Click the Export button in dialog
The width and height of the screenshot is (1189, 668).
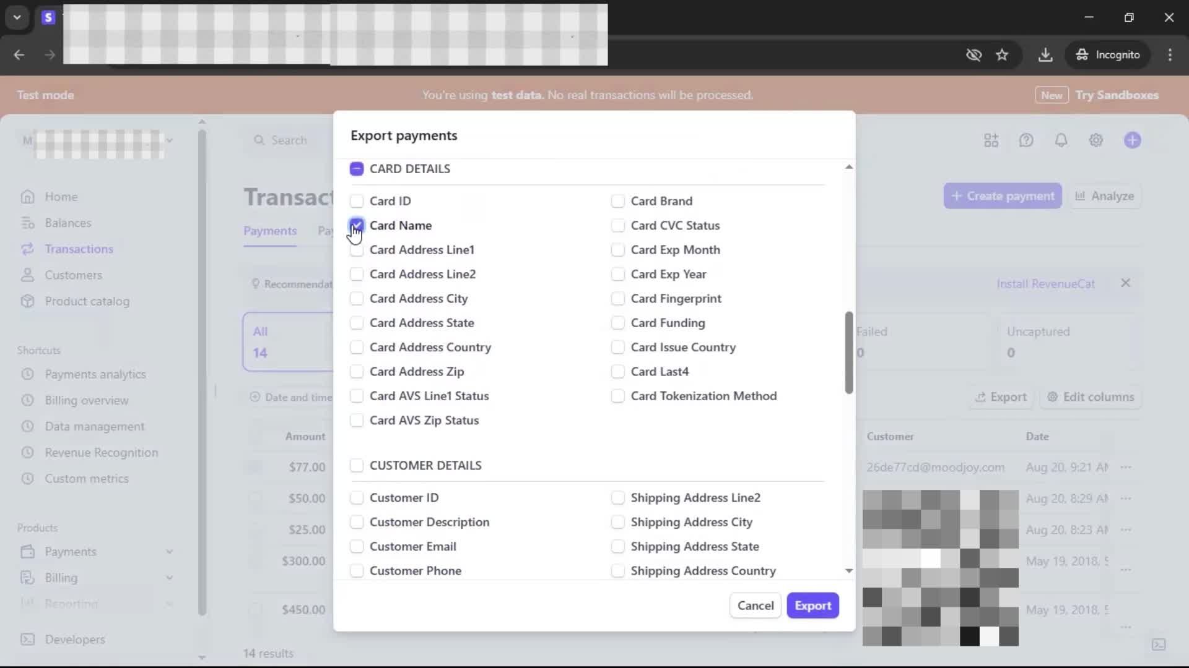click(812, 606)
